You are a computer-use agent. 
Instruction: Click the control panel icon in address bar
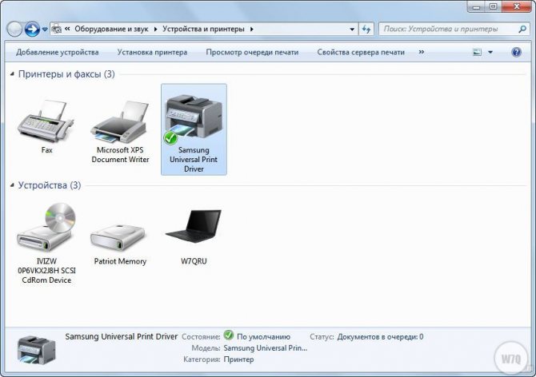pos(57,29)
